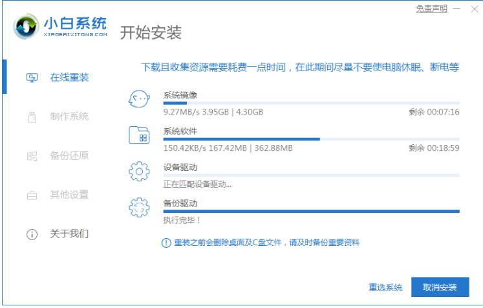Click the 备份还原 sidebar icon
This screenshot has height=308, width=483.
coord(32,156)
